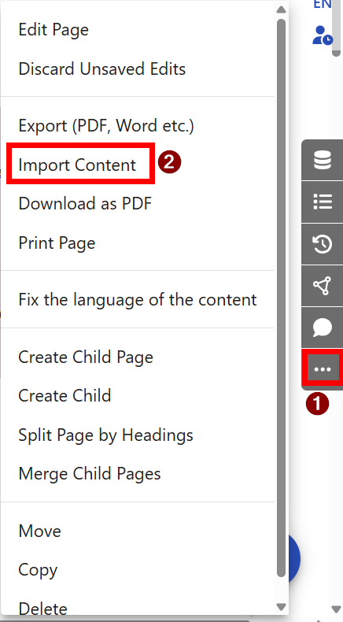Click the menu scrollbar down arrow
Viewport: 343px width, 622px height.
281,607
